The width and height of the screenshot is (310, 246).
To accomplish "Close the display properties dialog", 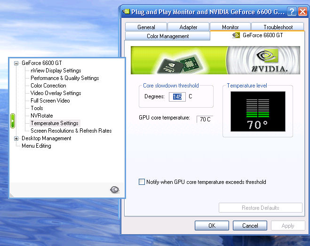I will pos(302,11).
